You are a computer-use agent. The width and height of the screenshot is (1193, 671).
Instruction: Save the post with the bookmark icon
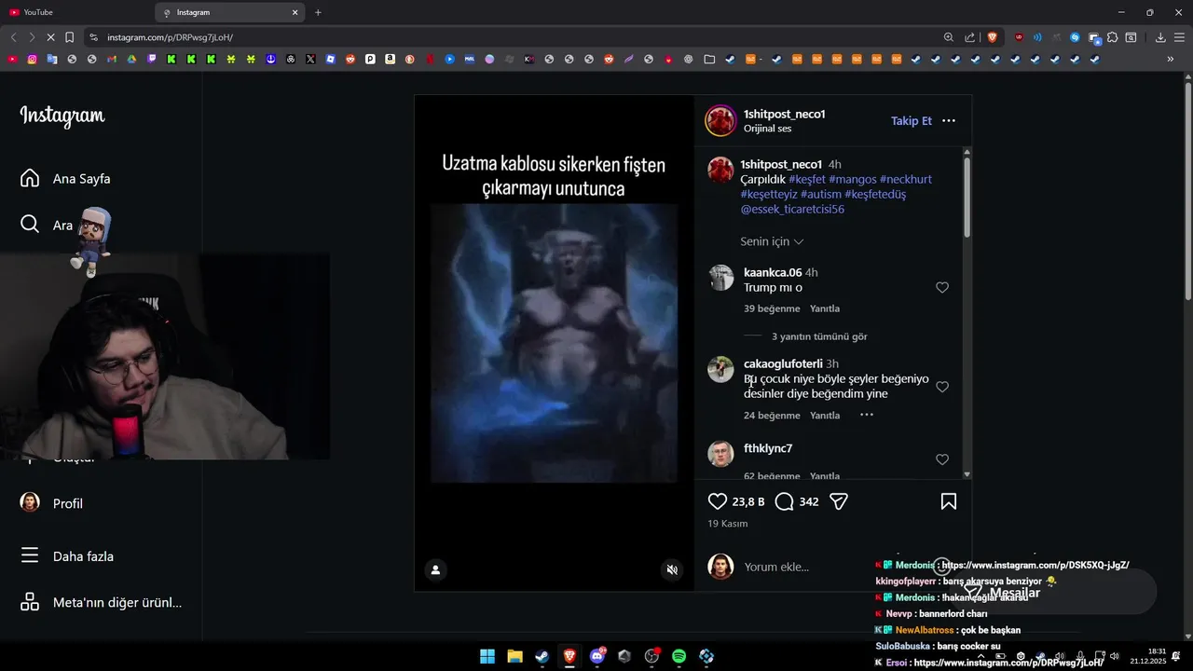click(949, 501)
